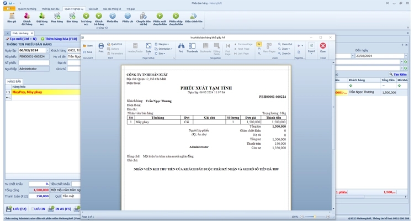
Task: Expand the Scale dropdown in Page Setup
Action: 148,48
